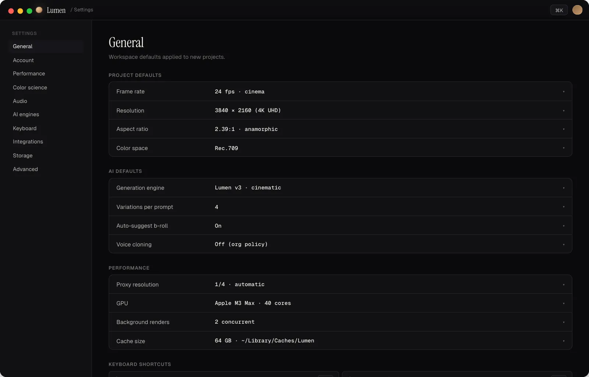Go to Storage settings
The width and height of the screenshot is (589, 377).
pyautogui.click(x=46, y=156)
